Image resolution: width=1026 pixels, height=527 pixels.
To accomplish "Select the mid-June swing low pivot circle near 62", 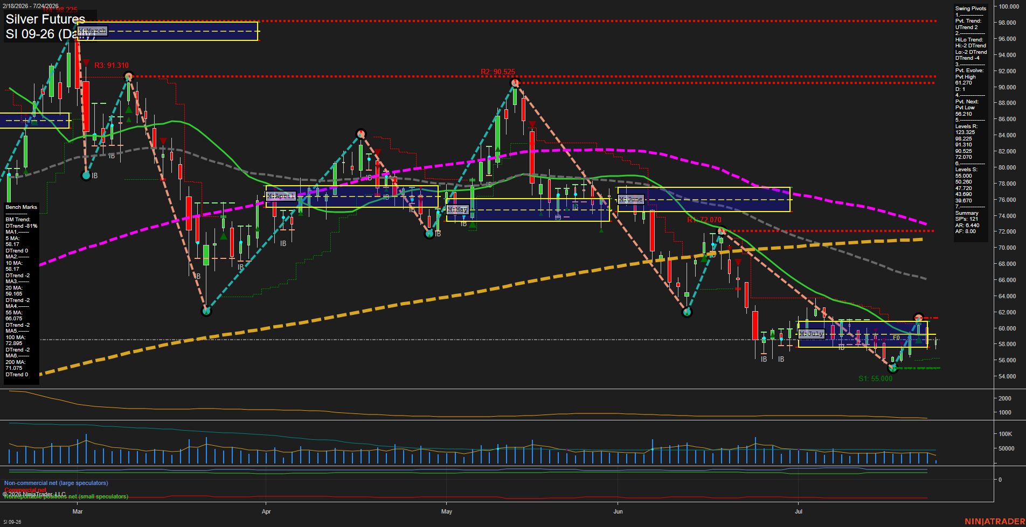I will click(x=687, y=312).
